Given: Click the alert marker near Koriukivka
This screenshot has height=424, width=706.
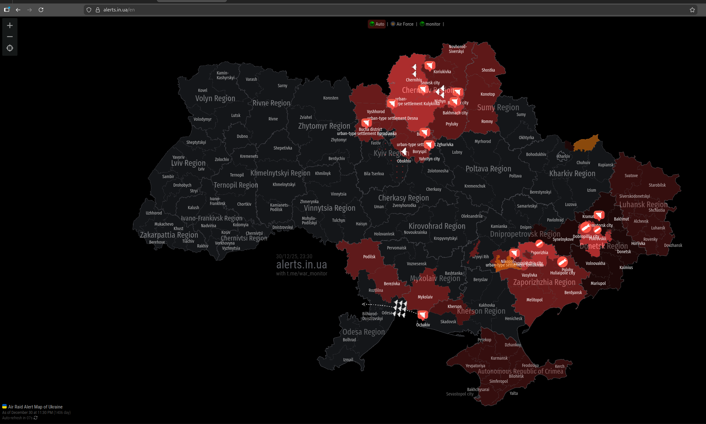Looking at the screenshot, I should click(x=430, y=66).
